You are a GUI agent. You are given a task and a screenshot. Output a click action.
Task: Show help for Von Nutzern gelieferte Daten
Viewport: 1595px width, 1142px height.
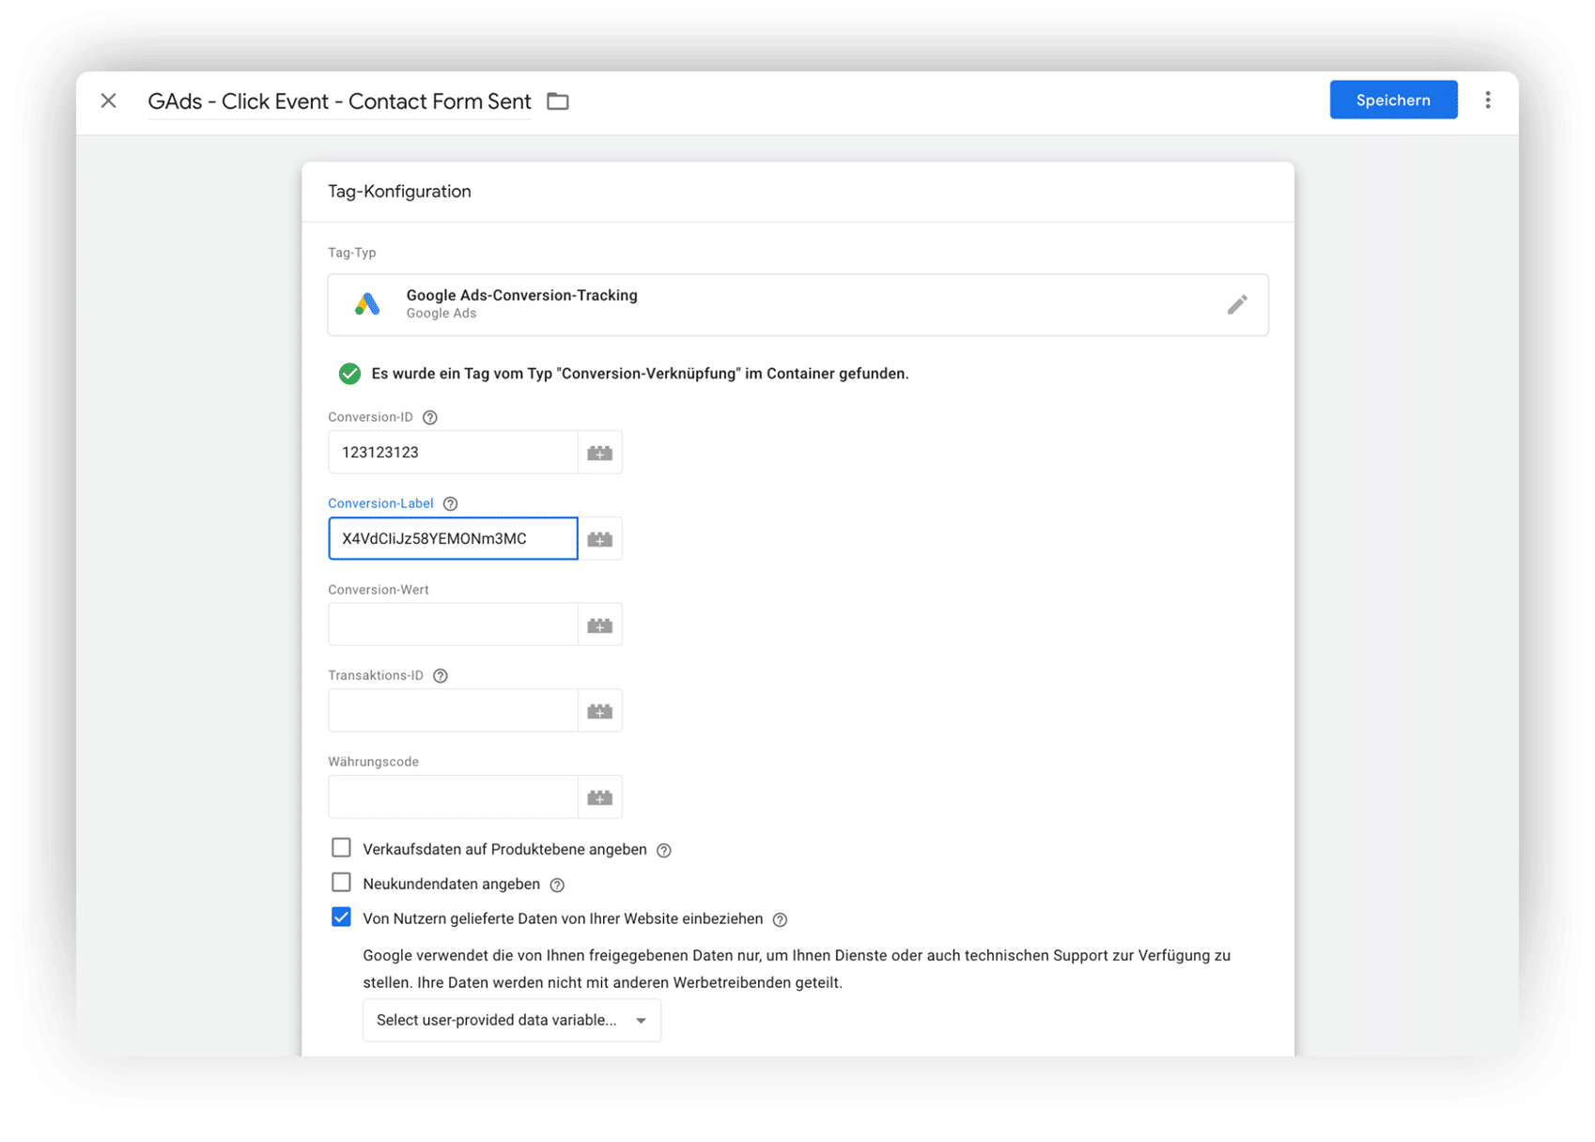tap(780, 919)
